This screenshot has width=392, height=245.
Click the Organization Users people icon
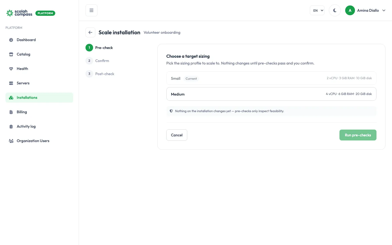coord(11,141)
